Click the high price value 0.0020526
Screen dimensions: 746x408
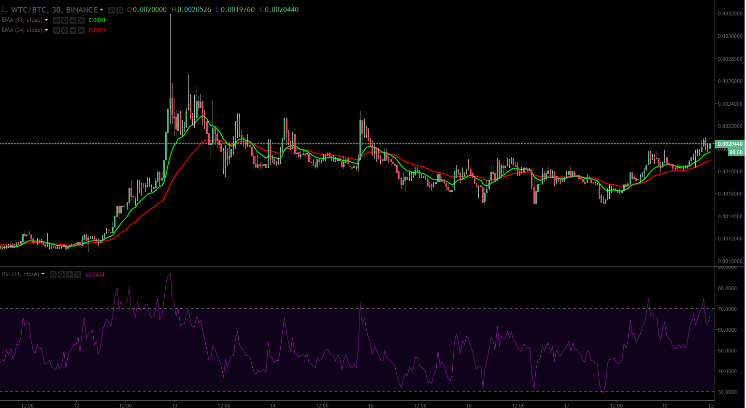point(194,10)
